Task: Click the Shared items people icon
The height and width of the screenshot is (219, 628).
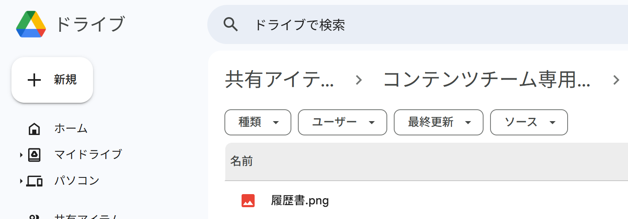Action: 34,217
